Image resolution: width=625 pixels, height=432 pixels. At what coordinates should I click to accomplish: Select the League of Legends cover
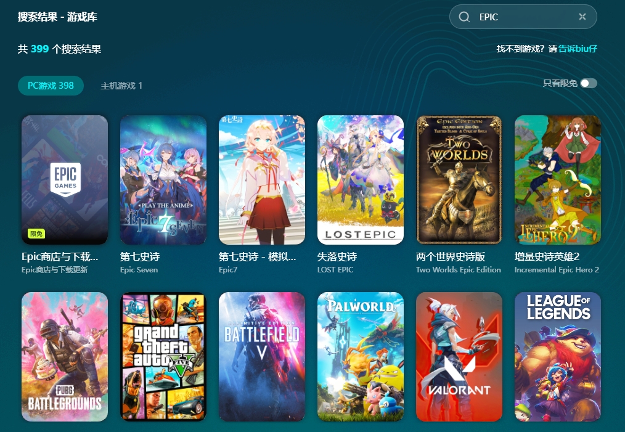[558, 357]
